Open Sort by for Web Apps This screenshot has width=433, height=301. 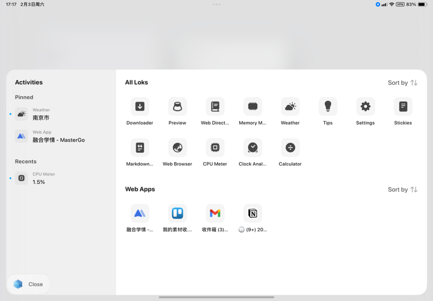point(403,189)
